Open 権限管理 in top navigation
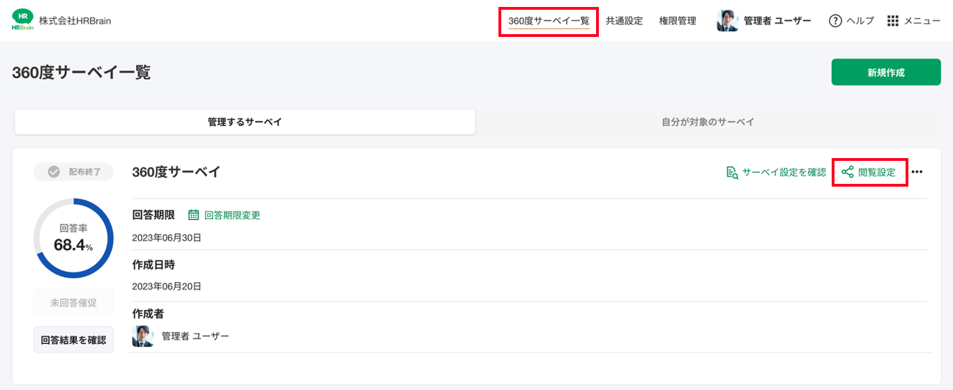 (678, 21)
